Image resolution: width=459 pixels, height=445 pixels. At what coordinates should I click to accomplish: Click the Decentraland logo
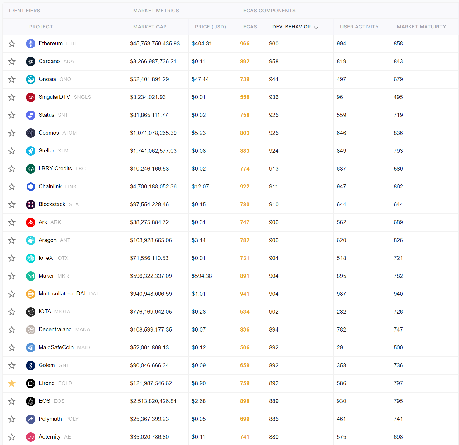[x=31, y=330]
